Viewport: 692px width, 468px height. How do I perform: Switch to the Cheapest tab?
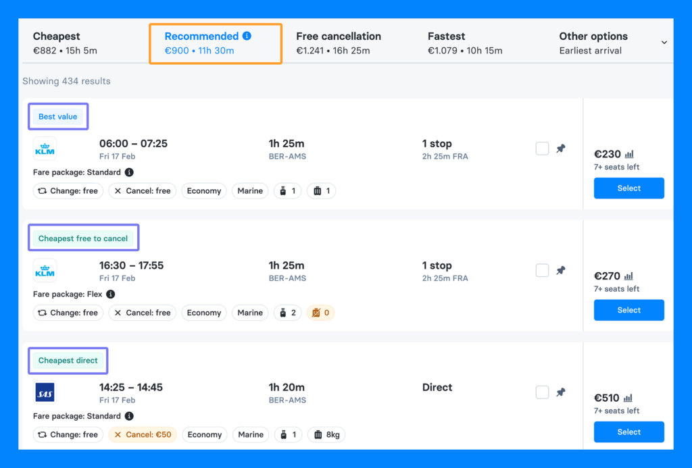[65, 43]
